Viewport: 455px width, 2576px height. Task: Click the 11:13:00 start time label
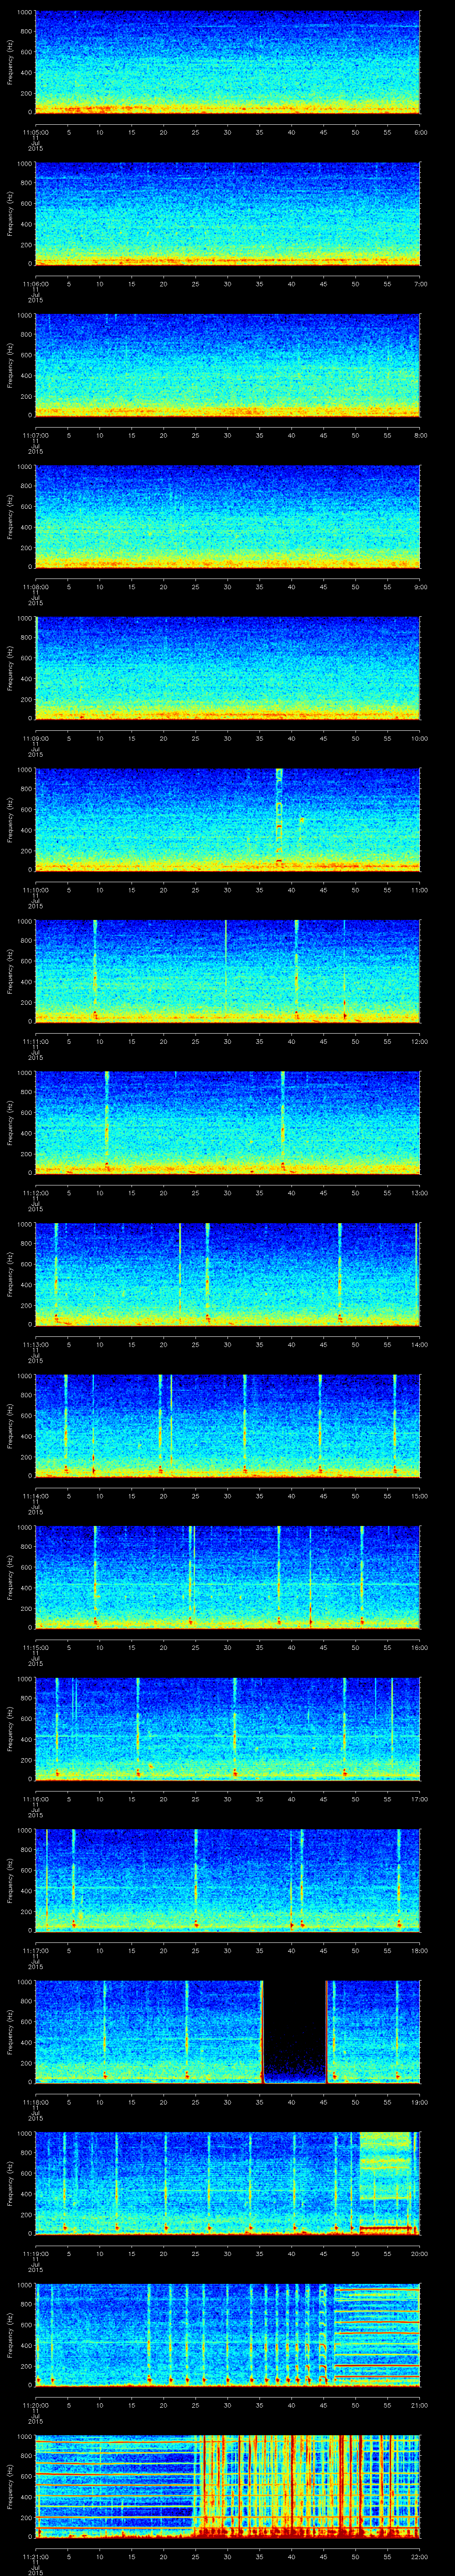coord(35,1344)
